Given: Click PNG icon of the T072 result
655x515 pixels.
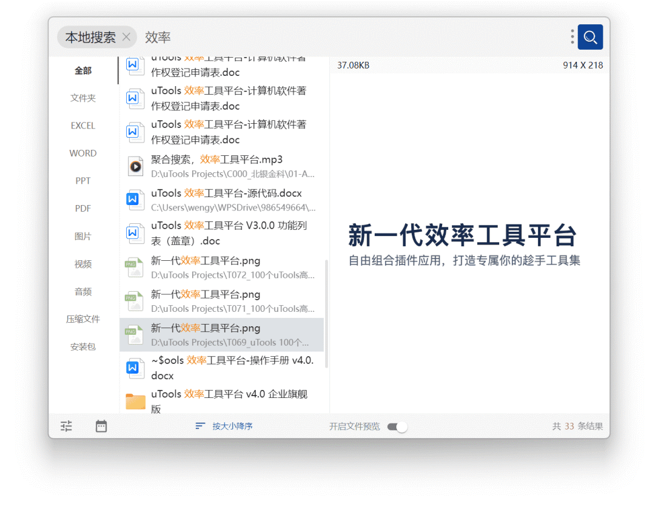Looking at the screenshot, I should tap(133, 268).
